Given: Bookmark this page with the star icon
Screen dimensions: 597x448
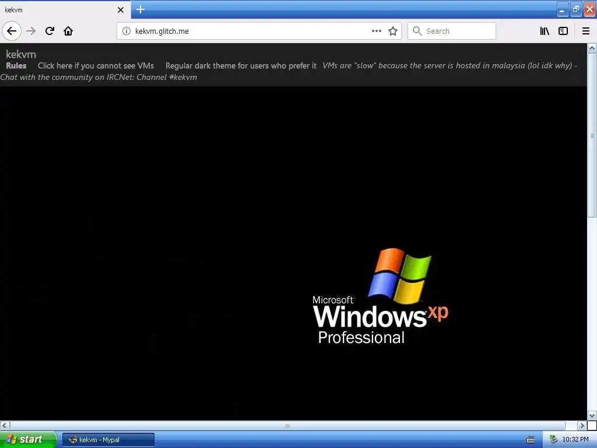Looking at the screenshot, I should pos(393,31).
